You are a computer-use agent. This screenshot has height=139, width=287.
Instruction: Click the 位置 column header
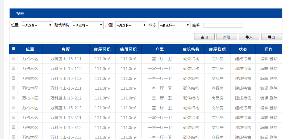30,49
